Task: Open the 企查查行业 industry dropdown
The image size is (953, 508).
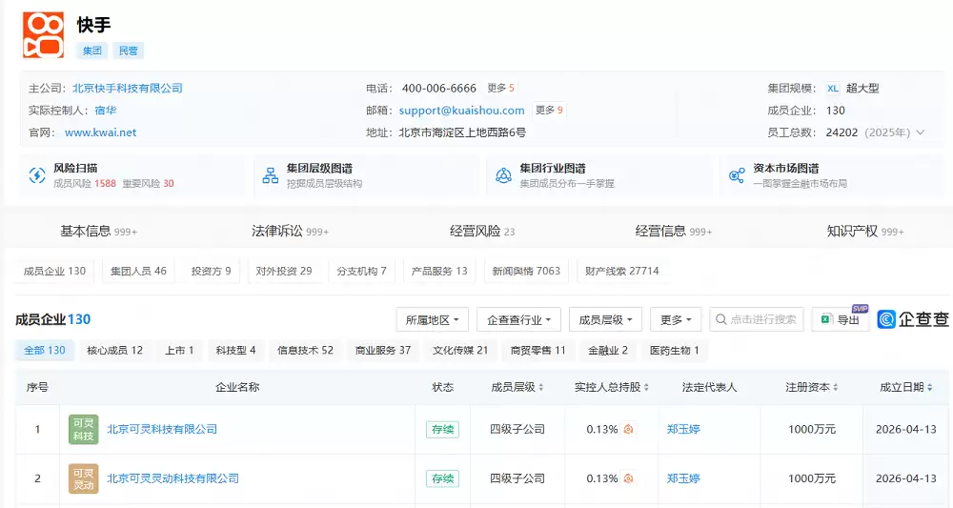Action: 518,319
